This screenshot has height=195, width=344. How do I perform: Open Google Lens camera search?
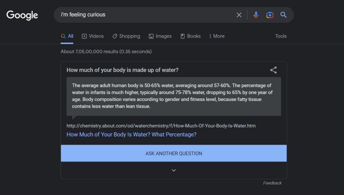[x=270, y=15]
